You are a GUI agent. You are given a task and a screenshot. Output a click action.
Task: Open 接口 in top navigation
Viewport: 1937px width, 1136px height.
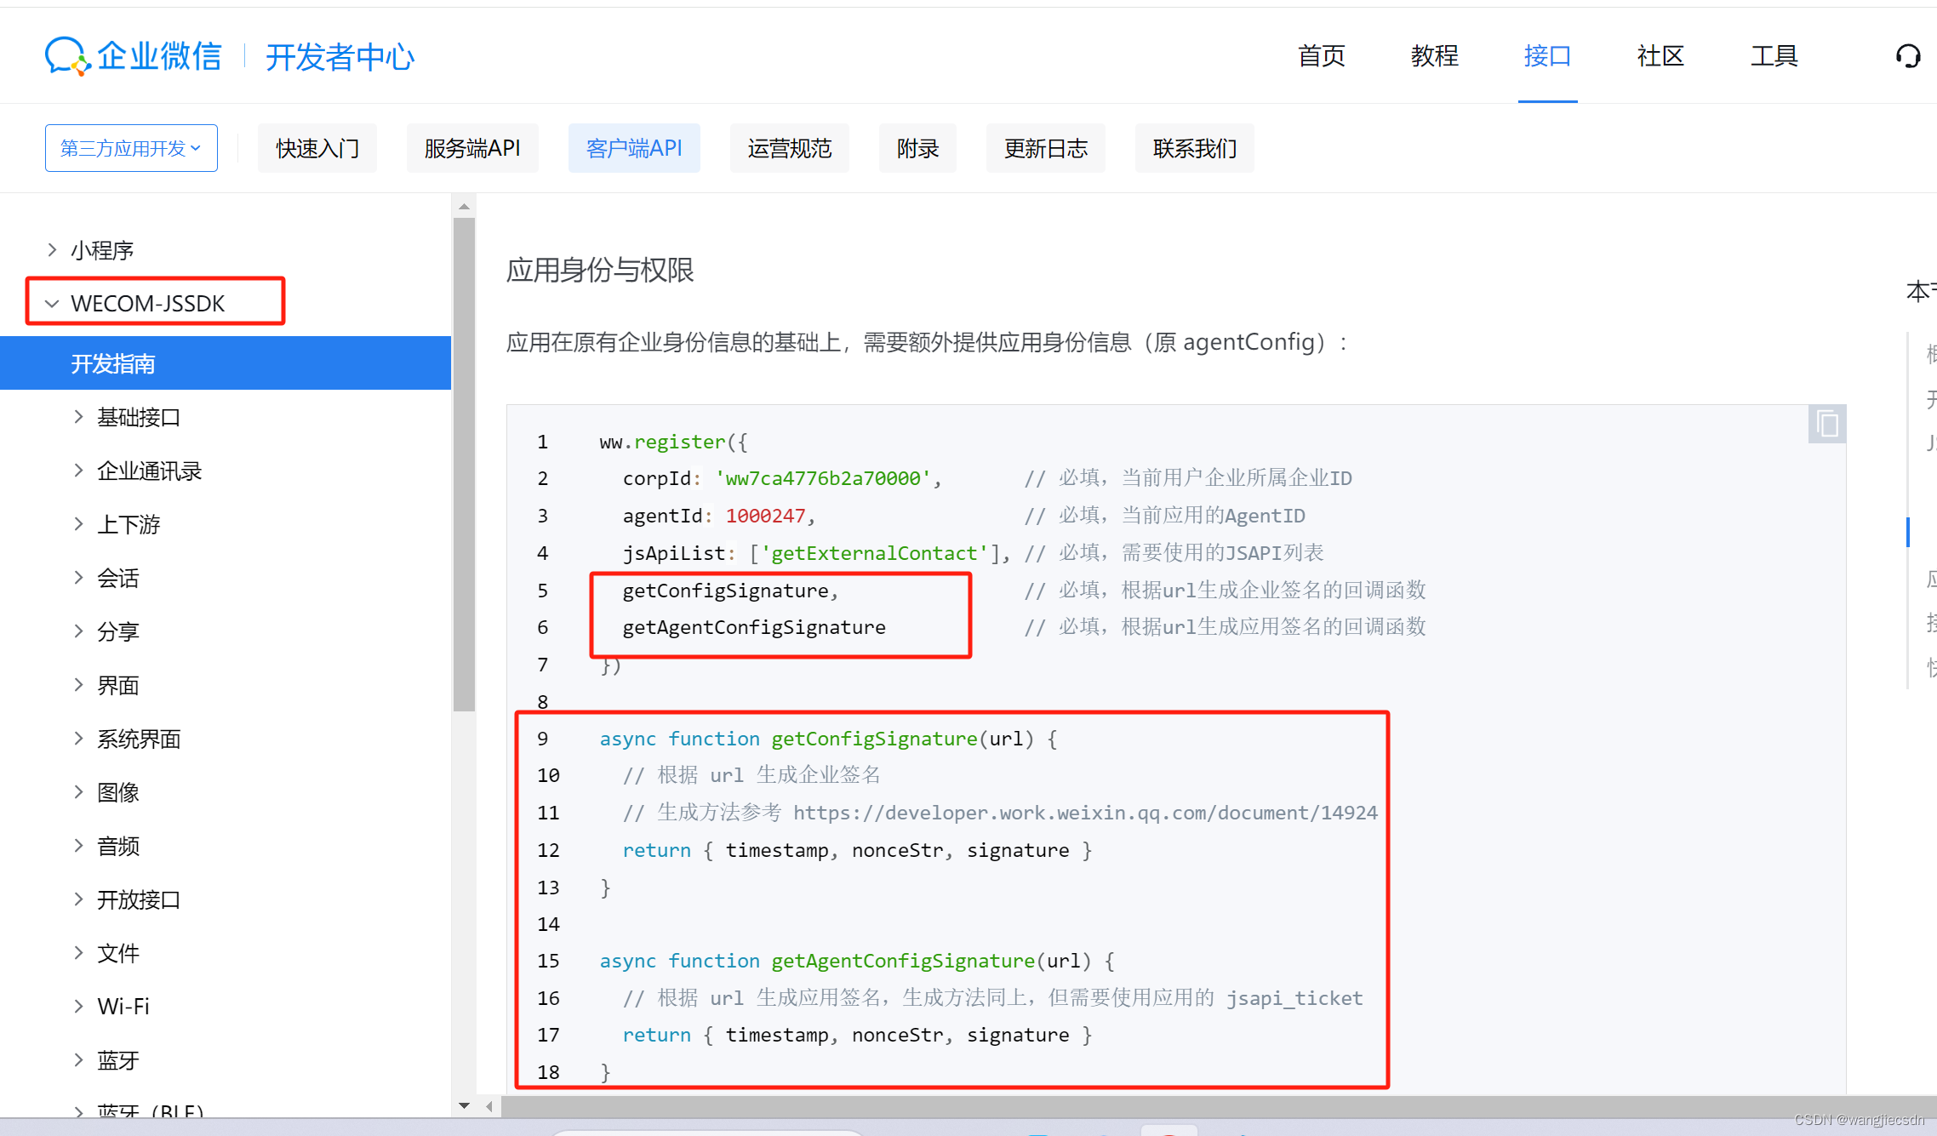1547,56
